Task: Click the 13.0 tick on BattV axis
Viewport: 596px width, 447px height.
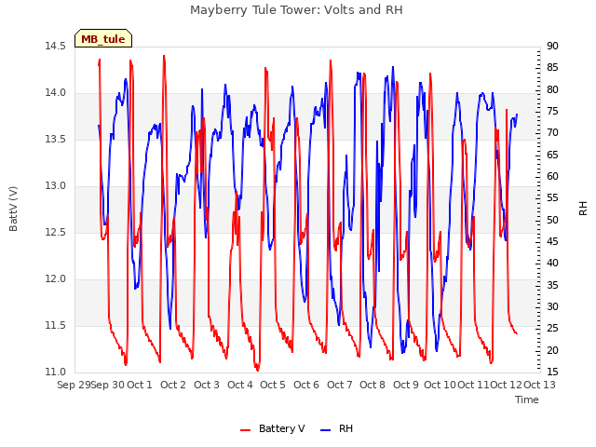Action: tap(55, 186)
